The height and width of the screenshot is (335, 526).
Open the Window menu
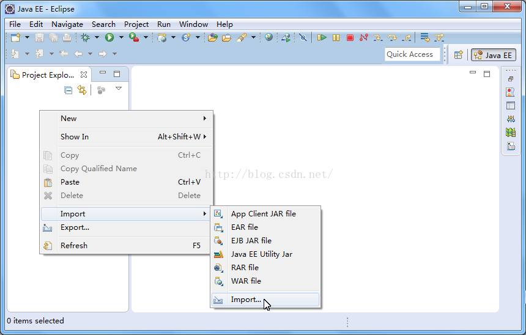193,24
